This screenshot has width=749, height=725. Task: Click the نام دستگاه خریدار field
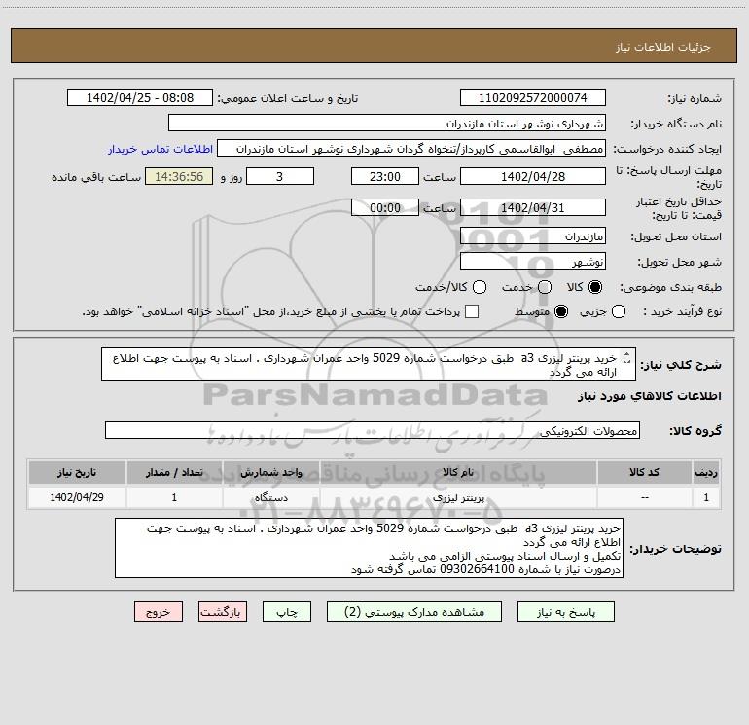[x=387, y=124]
